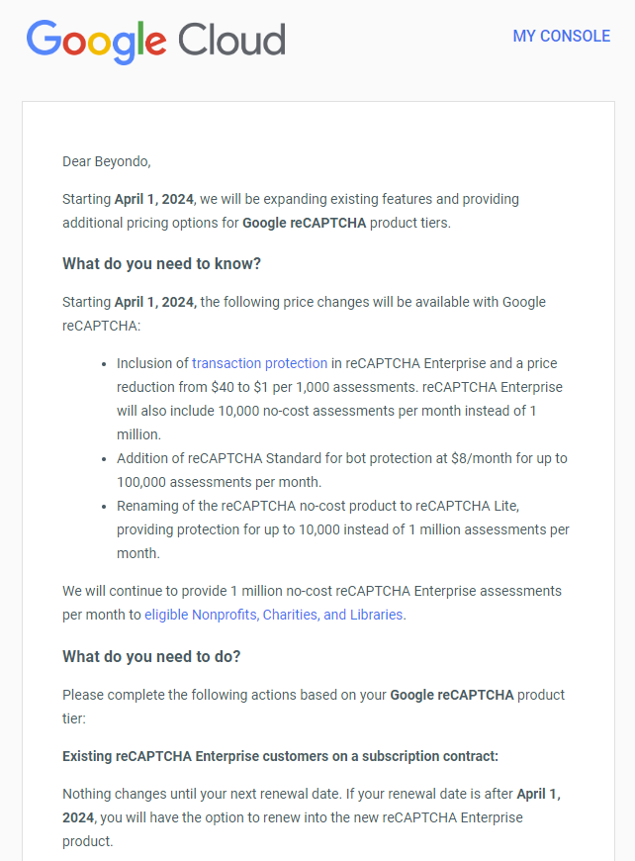Click the colored 'Google' word in the logo
635x861 pixels.
(x=96, y=42)
